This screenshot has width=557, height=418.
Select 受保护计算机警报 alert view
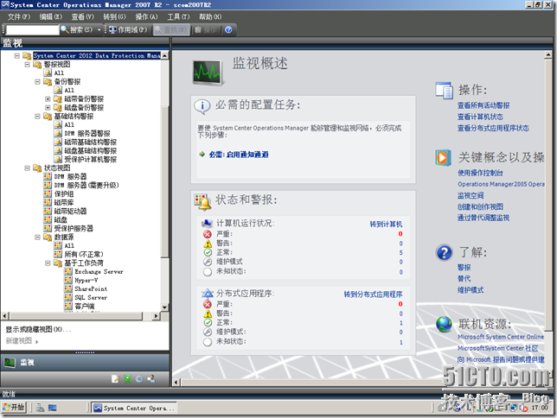click(91, 159)
